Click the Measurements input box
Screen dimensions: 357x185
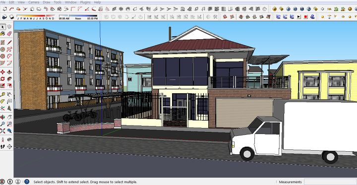[330, 182]
